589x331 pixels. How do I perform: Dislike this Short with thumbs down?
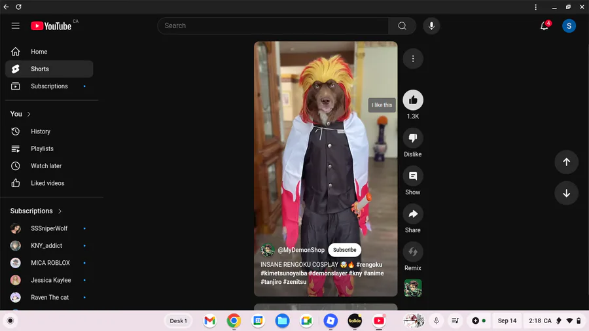pyautogui.click(x=413, y=138)
